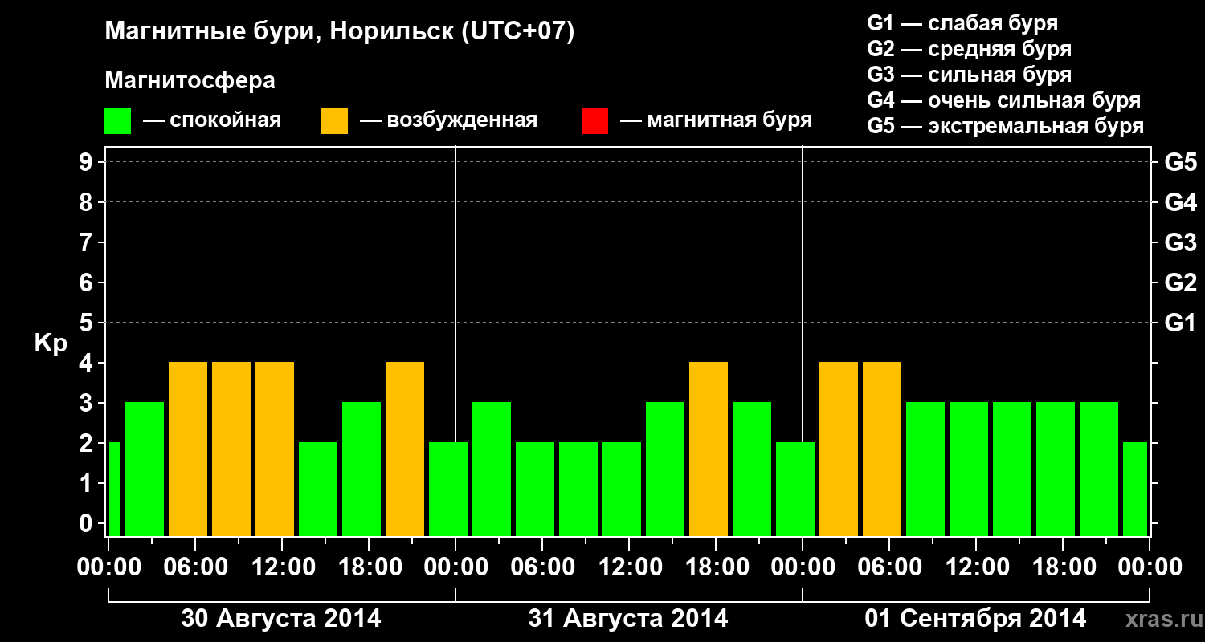Click the '12:00' tick label of 31 August
This screenshot has width=1205, height=642.
pos(629,567)
